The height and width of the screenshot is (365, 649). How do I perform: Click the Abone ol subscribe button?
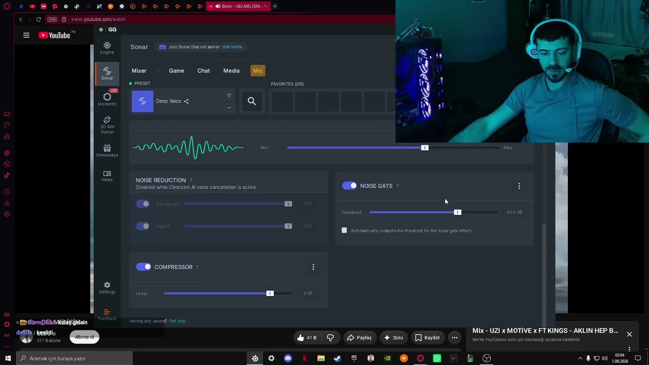click(84, 337)
